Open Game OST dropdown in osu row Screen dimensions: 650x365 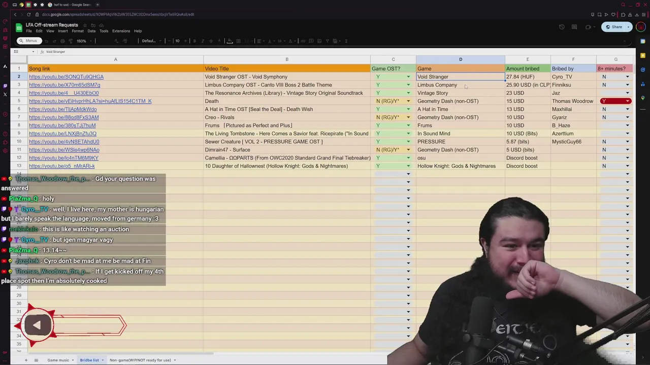(408, 158)
